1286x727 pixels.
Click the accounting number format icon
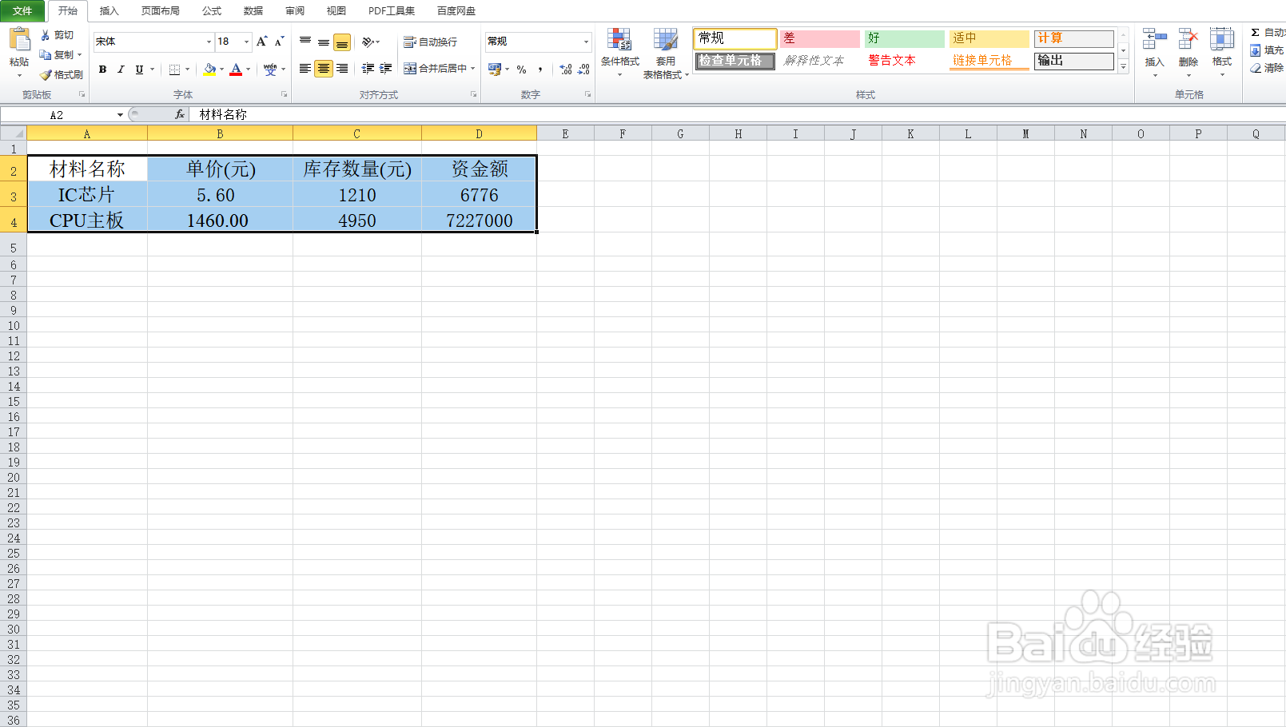tap(495, 70)
